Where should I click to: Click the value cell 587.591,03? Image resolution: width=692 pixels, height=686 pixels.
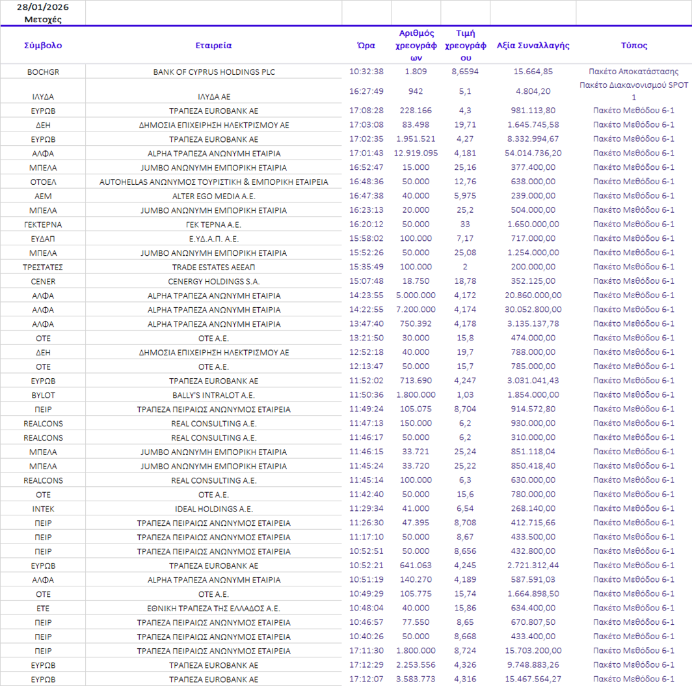tap(533, 579)
